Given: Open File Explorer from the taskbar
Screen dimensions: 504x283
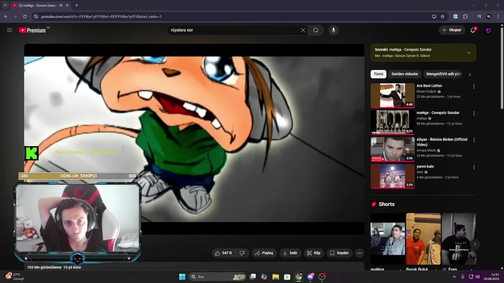Looking at the screenshot, I should 276,277.
